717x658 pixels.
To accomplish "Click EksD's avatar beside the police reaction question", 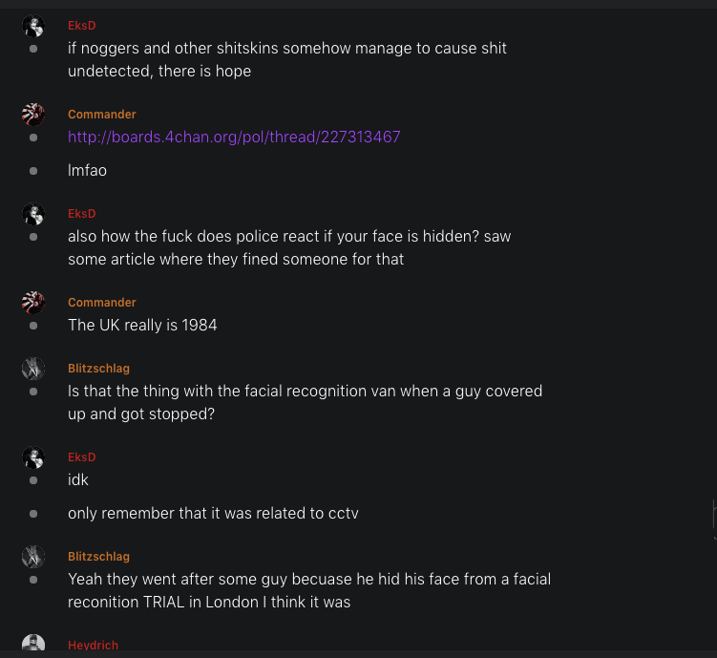I will click(33, 215).
